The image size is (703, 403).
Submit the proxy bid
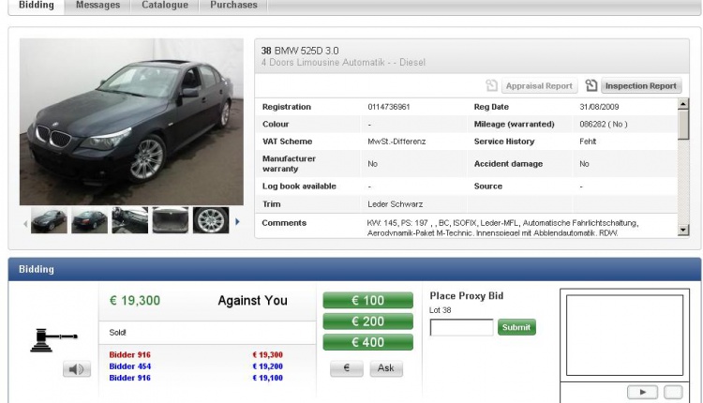click(516, 328)
